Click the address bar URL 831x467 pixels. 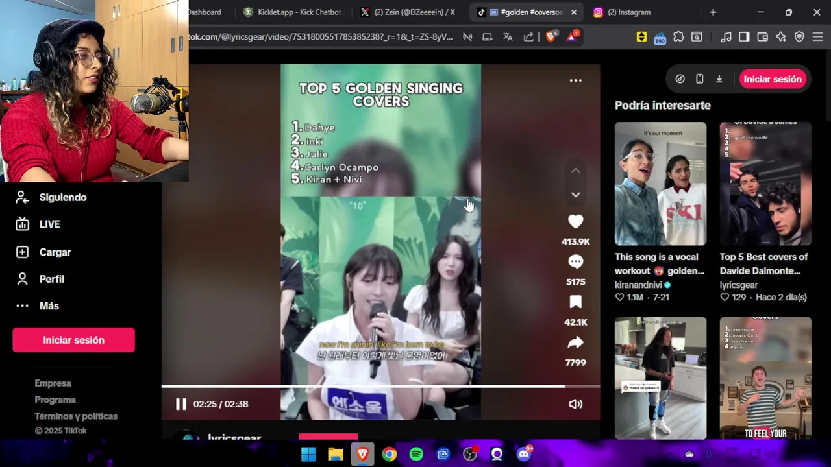pos(321,37)
